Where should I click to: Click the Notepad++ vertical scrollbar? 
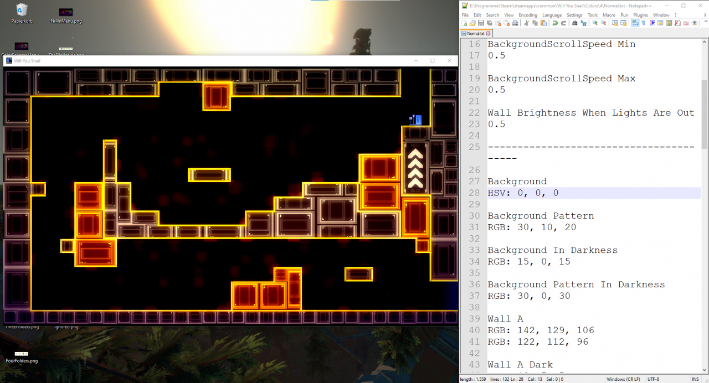(705, 206)
